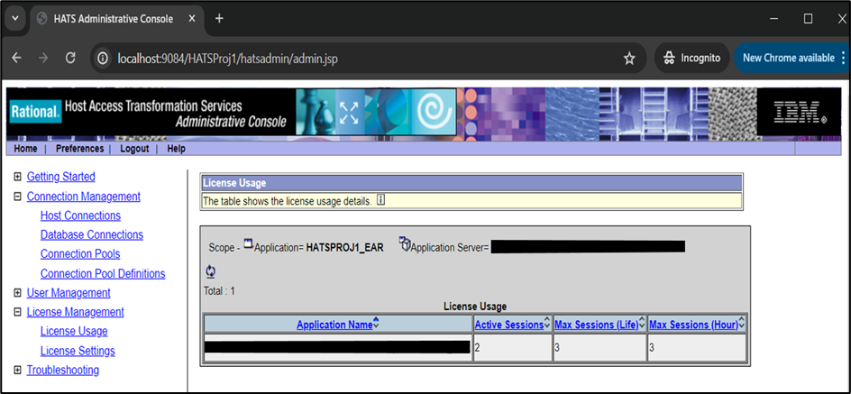Open a new tab with plus button
Viewport: 851px width, 394px height.
pyautogui.click(x=219, y=18)
